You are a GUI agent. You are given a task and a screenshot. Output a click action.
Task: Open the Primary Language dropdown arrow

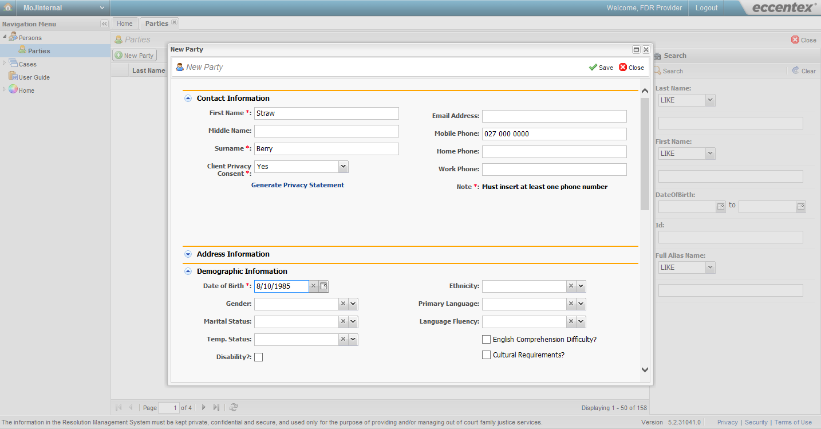(x=581, y=304)
